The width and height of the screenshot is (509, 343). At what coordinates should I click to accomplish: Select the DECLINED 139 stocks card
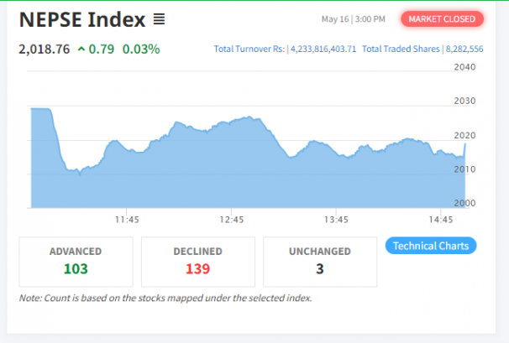point(198,262)
